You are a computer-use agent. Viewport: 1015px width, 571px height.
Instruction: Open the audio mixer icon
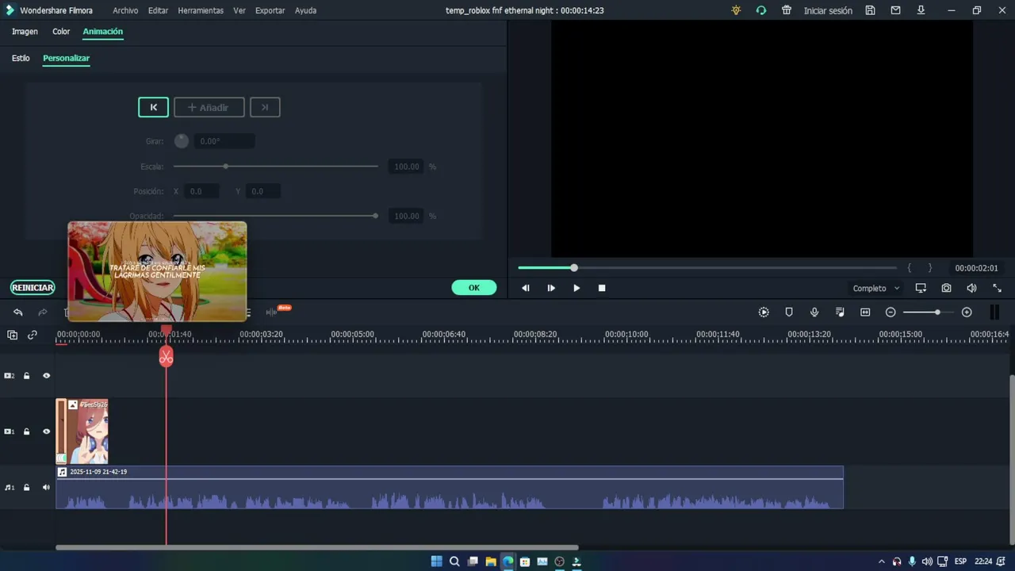click(x=840, y=312)
